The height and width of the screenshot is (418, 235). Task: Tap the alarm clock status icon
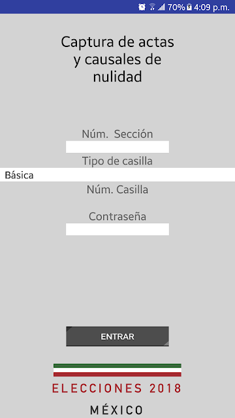tap(142, 7)
